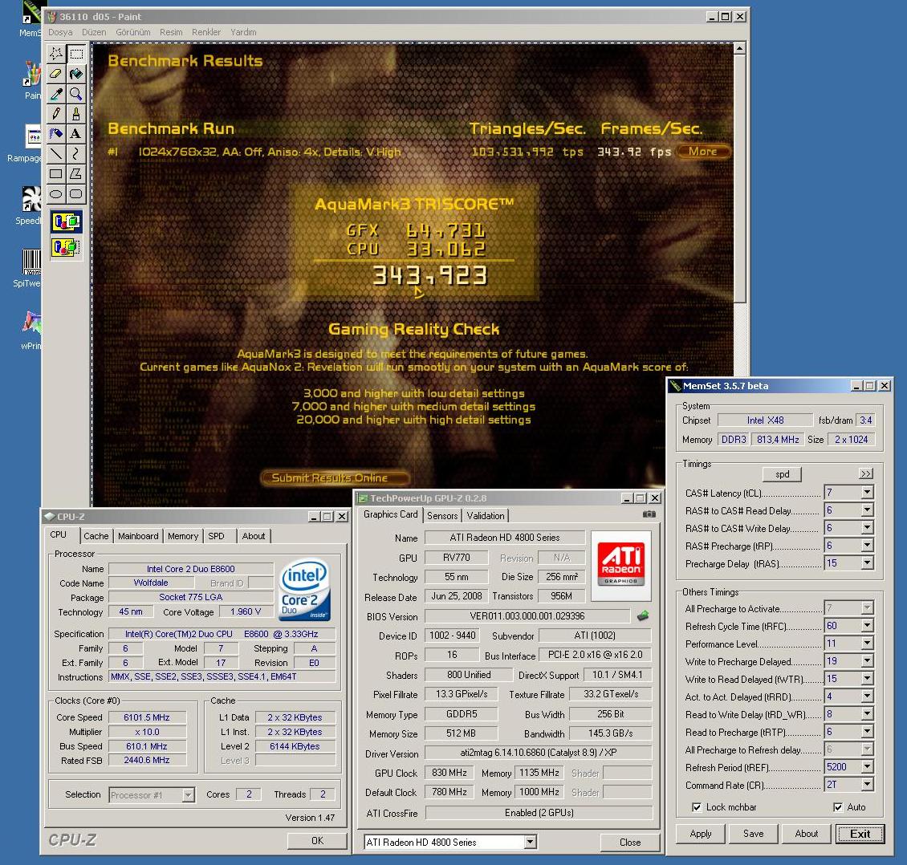Open the Refresh Period (tREF) dropdown
Viewport: 907px width, 865px height.
coord(867,767)
